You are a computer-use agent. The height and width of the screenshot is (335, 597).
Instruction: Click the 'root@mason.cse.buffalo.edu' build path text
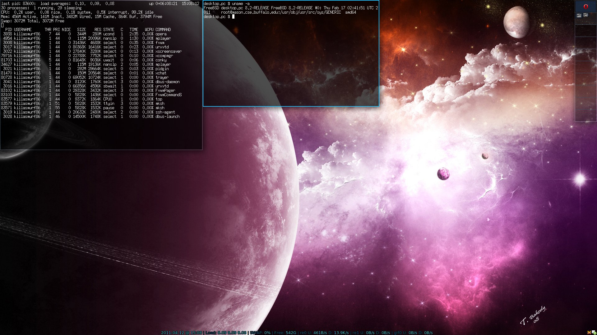[x=281, y=12]
